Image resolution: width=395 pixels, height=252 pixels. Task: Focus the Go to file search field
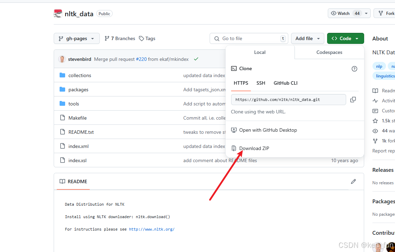pos(249,38)
